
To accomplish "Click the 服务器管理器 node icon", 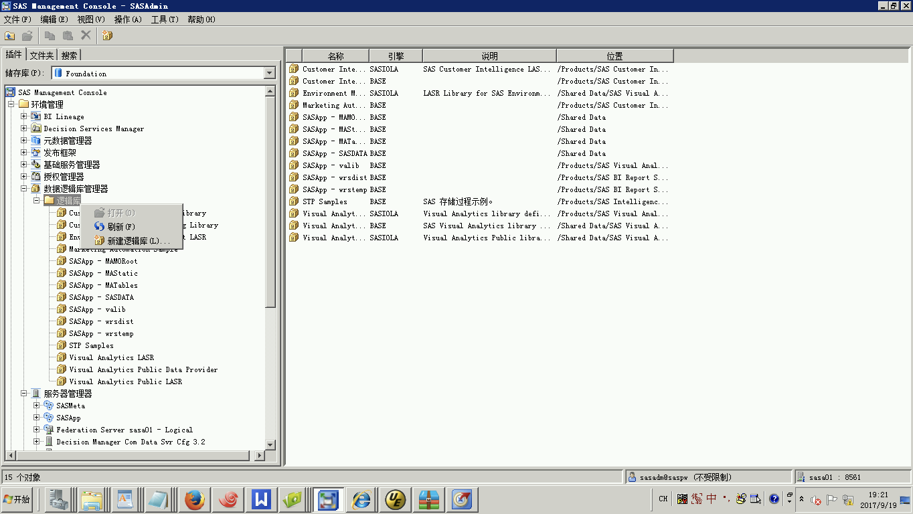I will [36, 394].
